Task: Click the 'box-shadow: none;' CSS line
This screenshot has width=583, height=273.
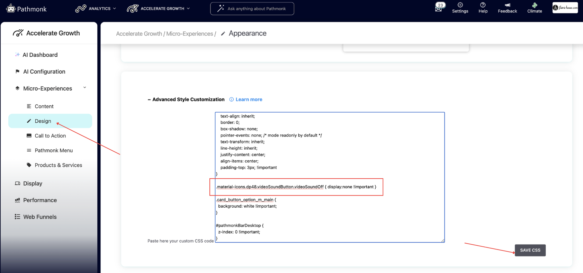Action: pos(239,129)
